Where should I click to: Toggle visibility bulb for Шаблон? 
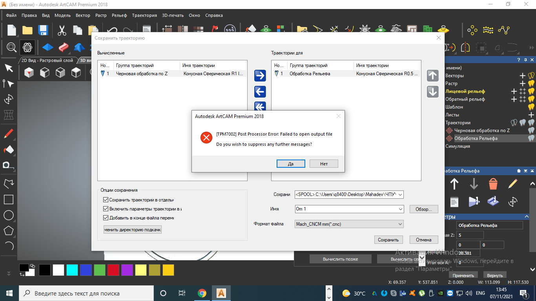pyautogui.click(x=531, y=107)
